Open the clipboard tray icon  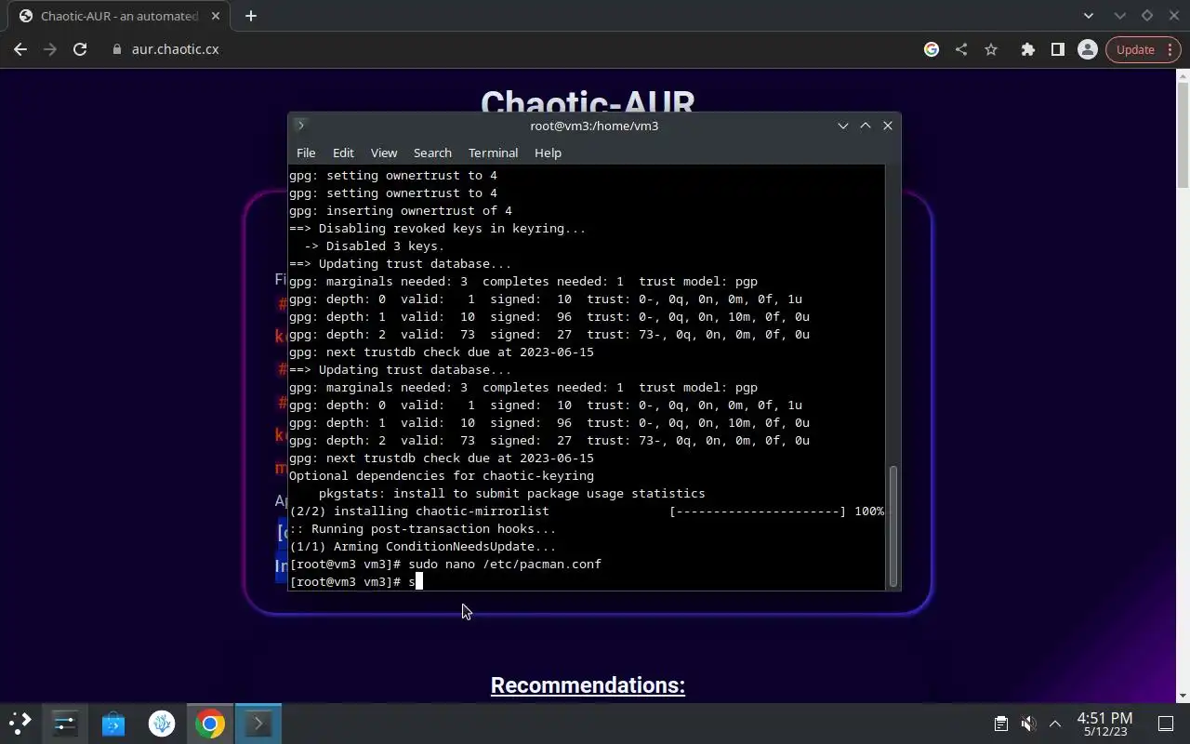pos(1001,724)
